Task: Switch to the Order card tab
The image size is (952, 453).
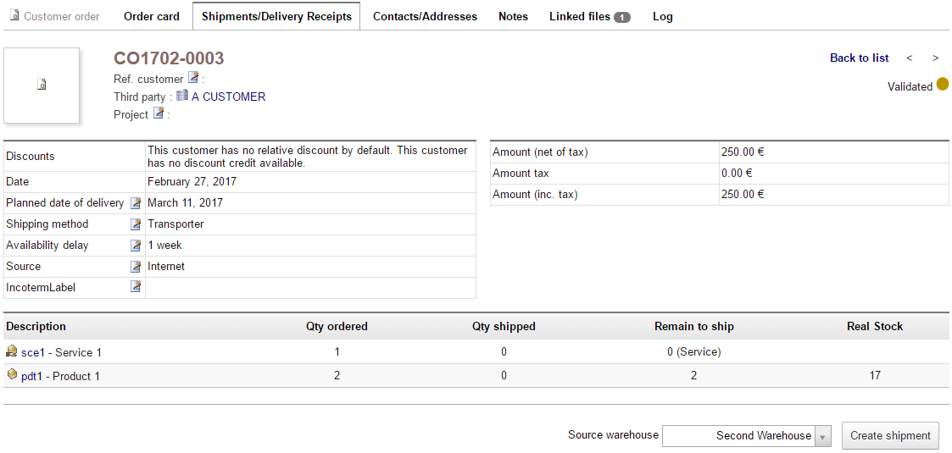Action: [152, 16]
